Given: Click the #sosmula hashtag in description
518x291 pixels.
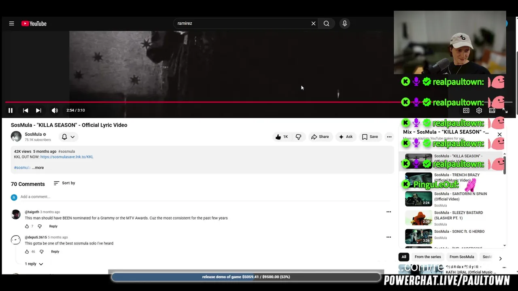Looking at the screenshot, I should (22, 168).
